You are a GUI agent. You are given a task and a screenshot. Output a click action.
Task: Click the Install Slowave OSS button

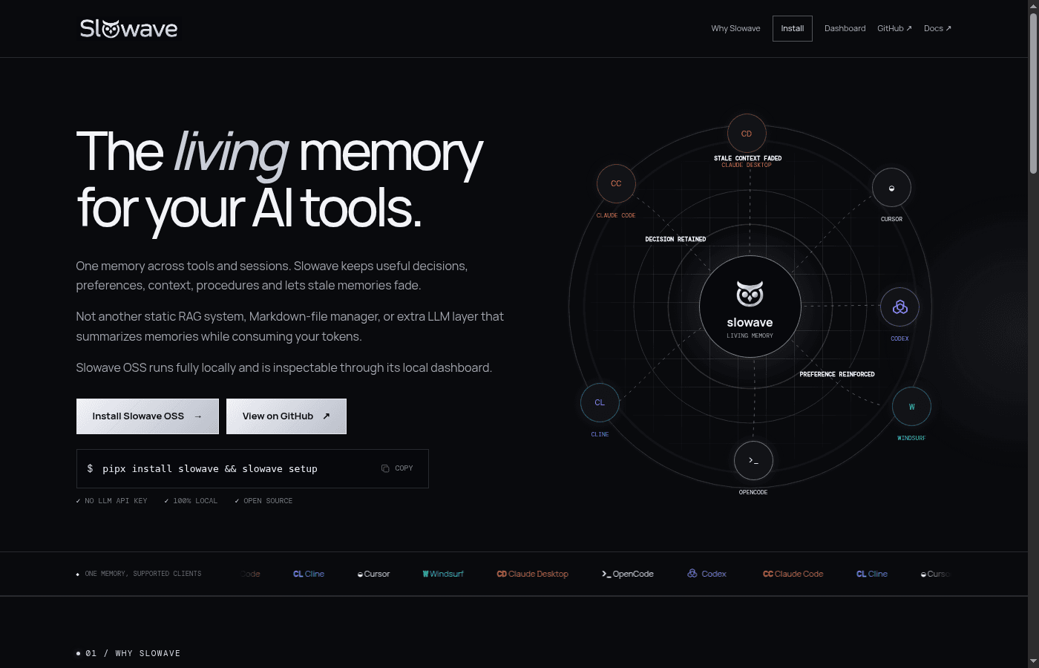point(148,416)
